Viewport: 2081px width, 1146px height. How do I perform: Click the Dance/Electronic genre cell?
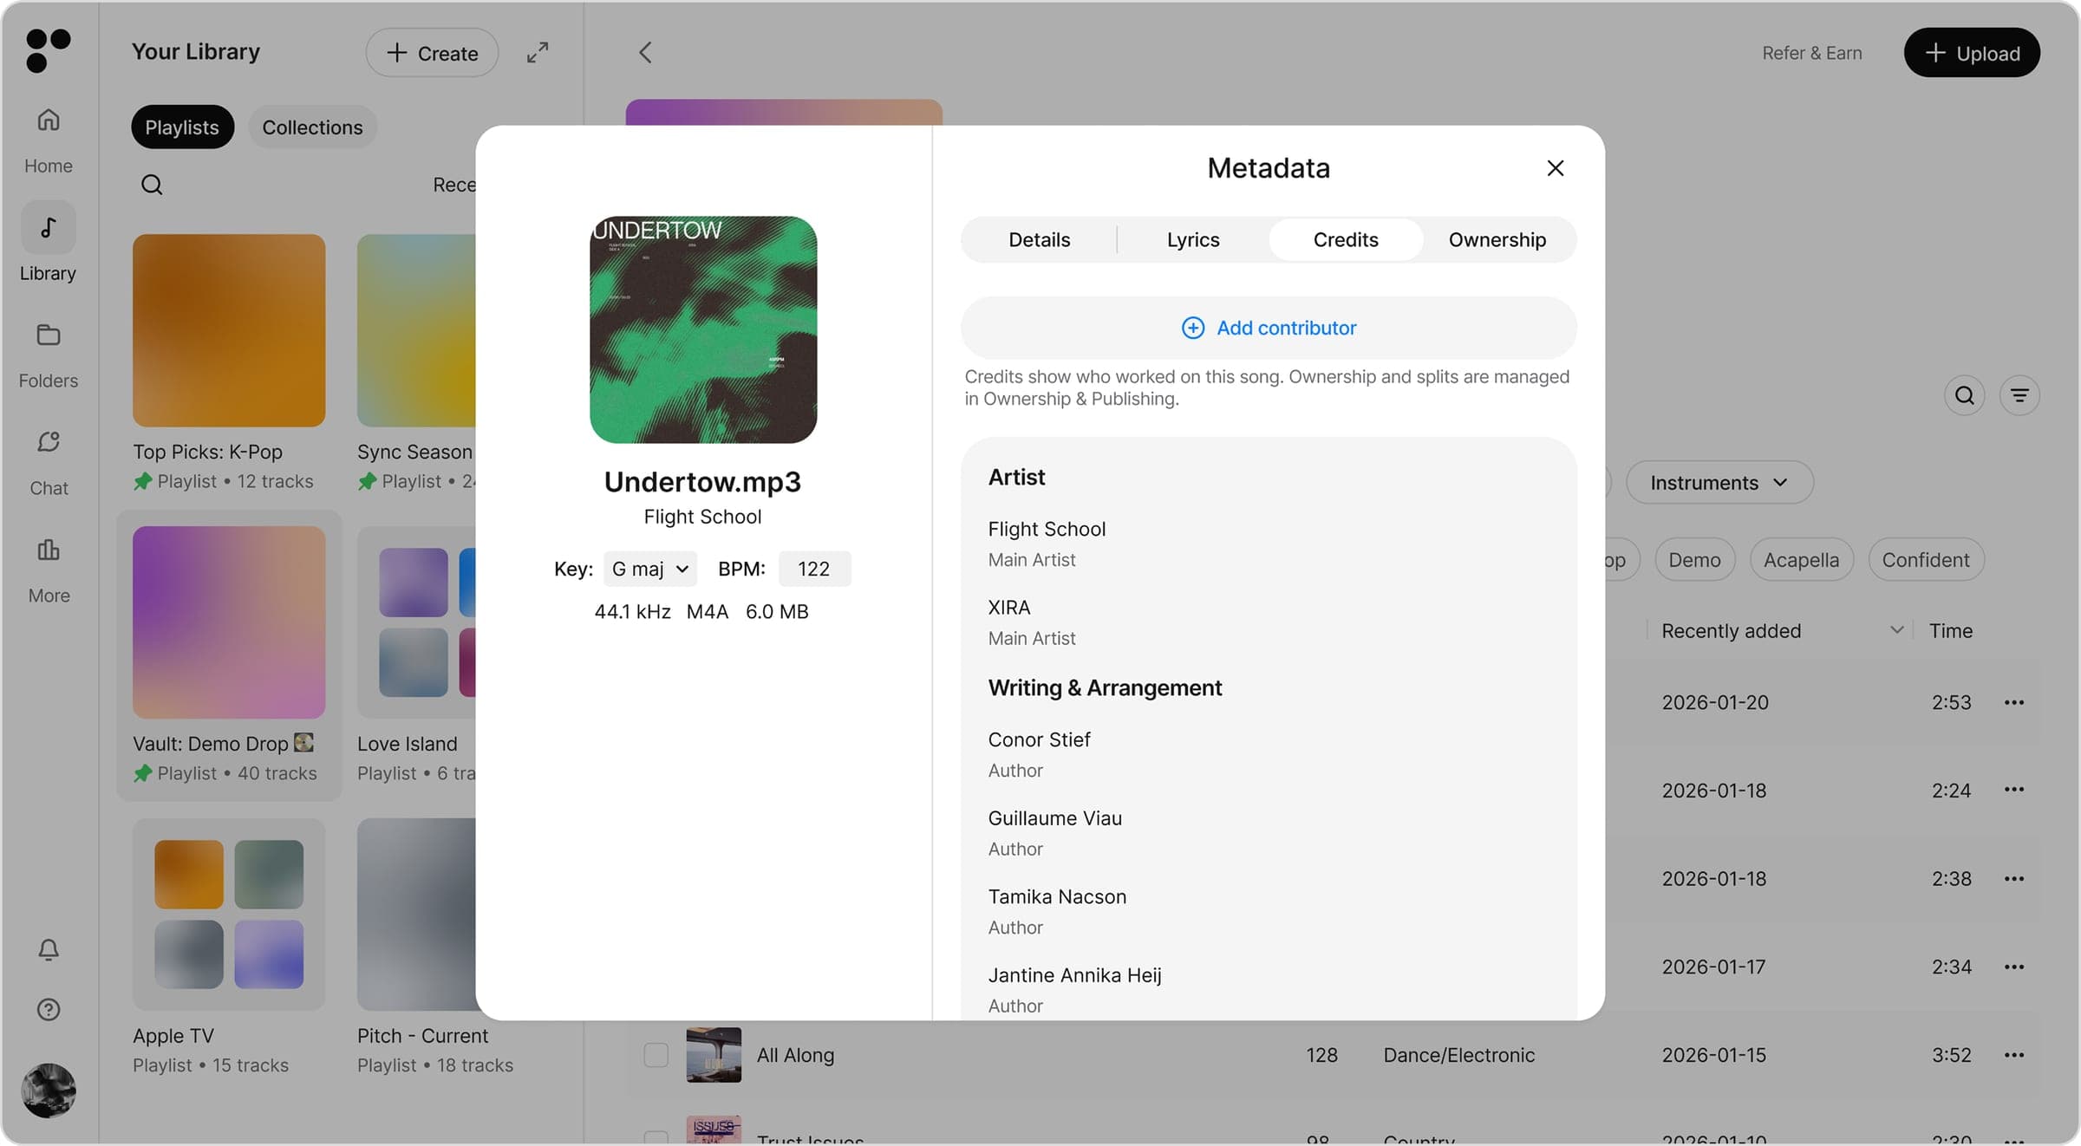[1459, 1055]
